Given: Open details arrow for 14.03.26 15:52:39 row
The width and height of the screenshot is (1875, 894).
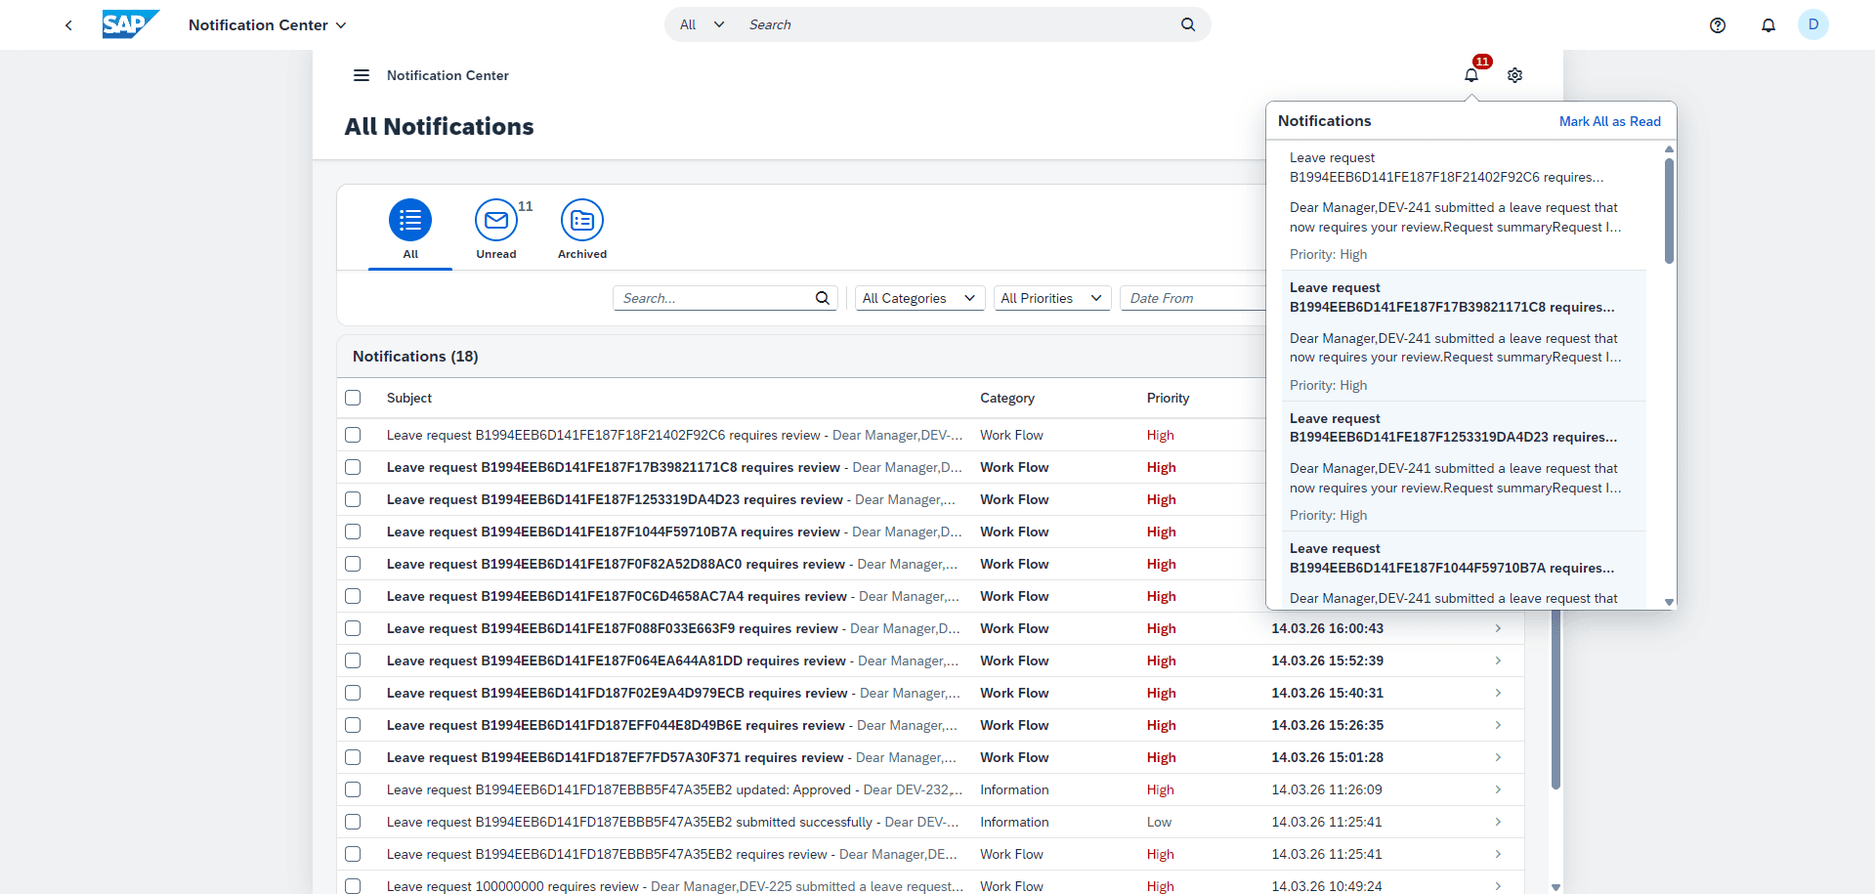Looking at the screenshot, I should click(1498, 660).
